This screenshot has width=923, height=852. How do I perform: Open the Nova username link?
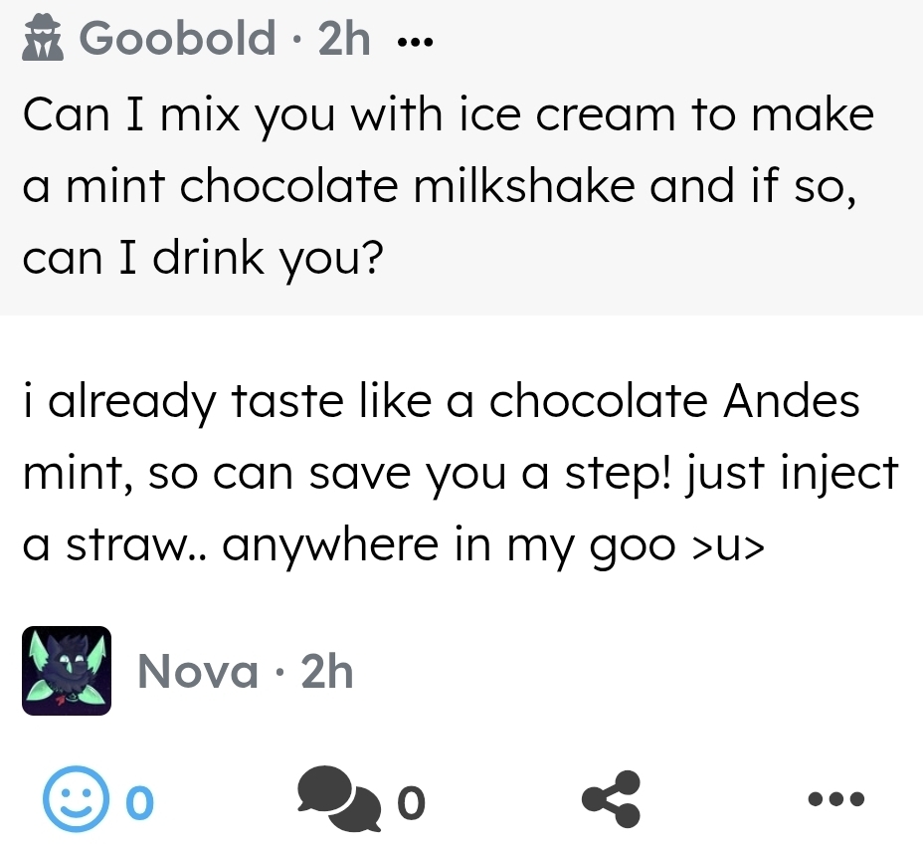(x=197, y=672)
